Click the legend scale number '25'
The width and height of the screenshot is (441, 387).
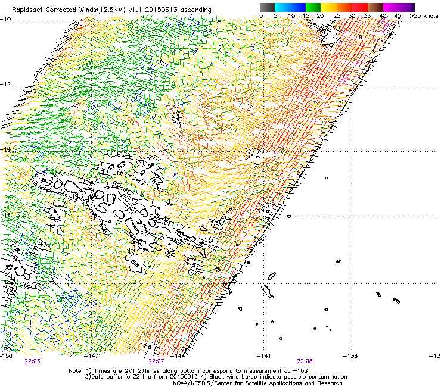click(337, 16)
